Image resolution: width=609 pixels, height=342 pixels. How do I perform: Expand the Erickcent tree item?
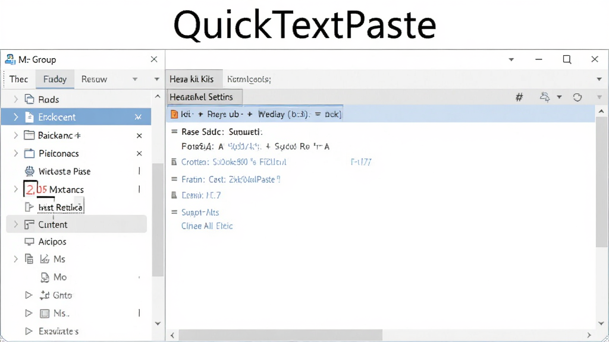click(x=16, y=117)
